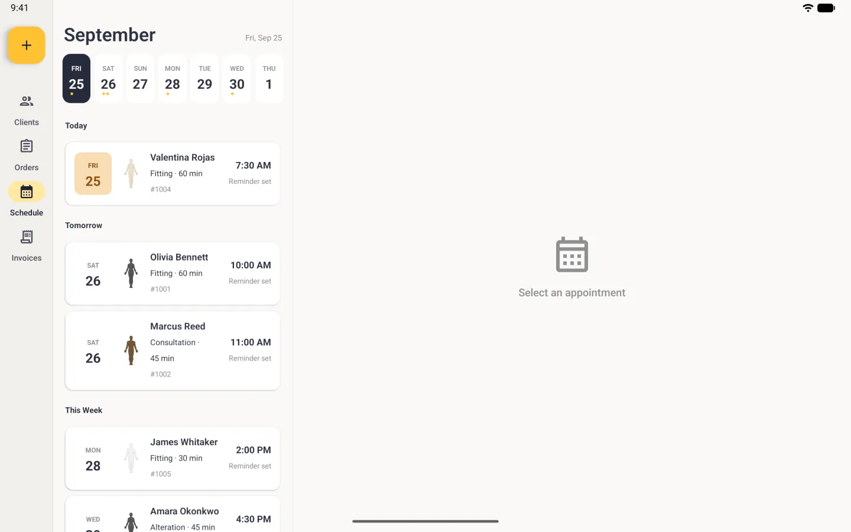Click the 9:41 clock in status bar
The image size is (851, 532).
click(20, 8)
